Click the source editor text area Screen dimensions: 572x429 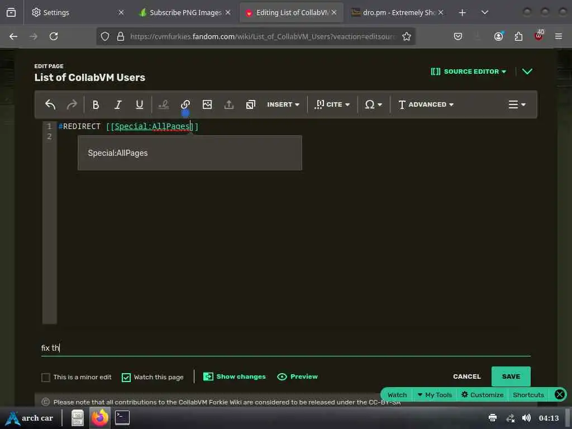(294, 222)
